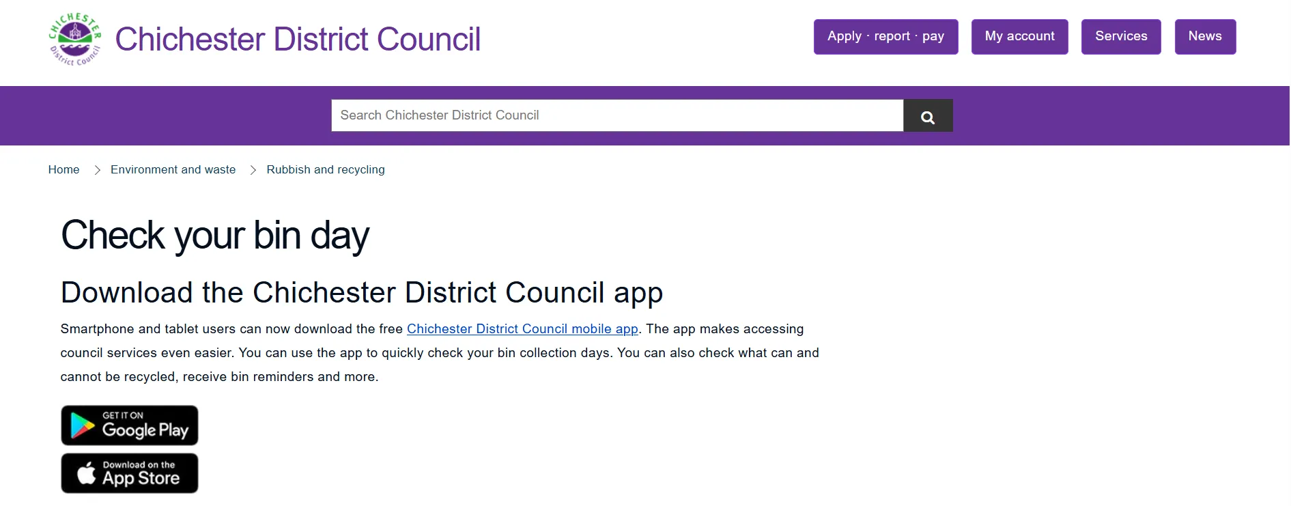The height and width of the screenshot is (506, 1291).
Task: Click the Chichester District Council site title
Action: click(x=298, y=39)
